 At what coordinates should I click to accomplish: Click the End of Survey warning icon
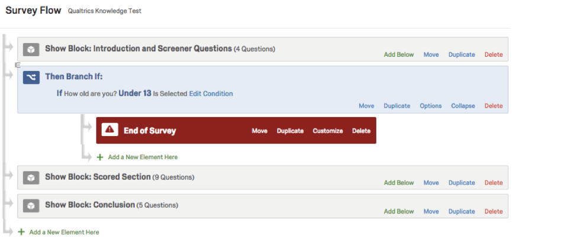point(110,130)
